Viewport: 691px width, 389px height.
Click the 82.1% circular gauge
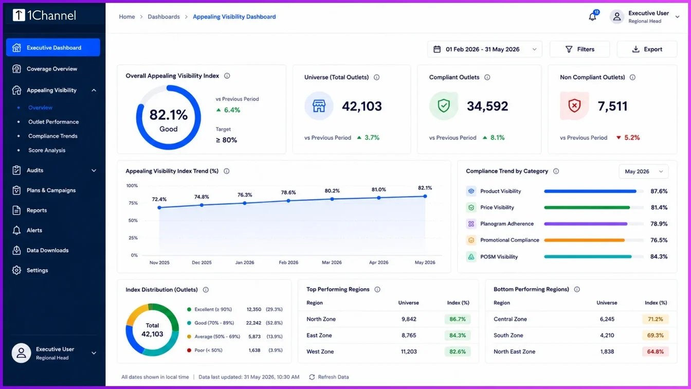168,118
